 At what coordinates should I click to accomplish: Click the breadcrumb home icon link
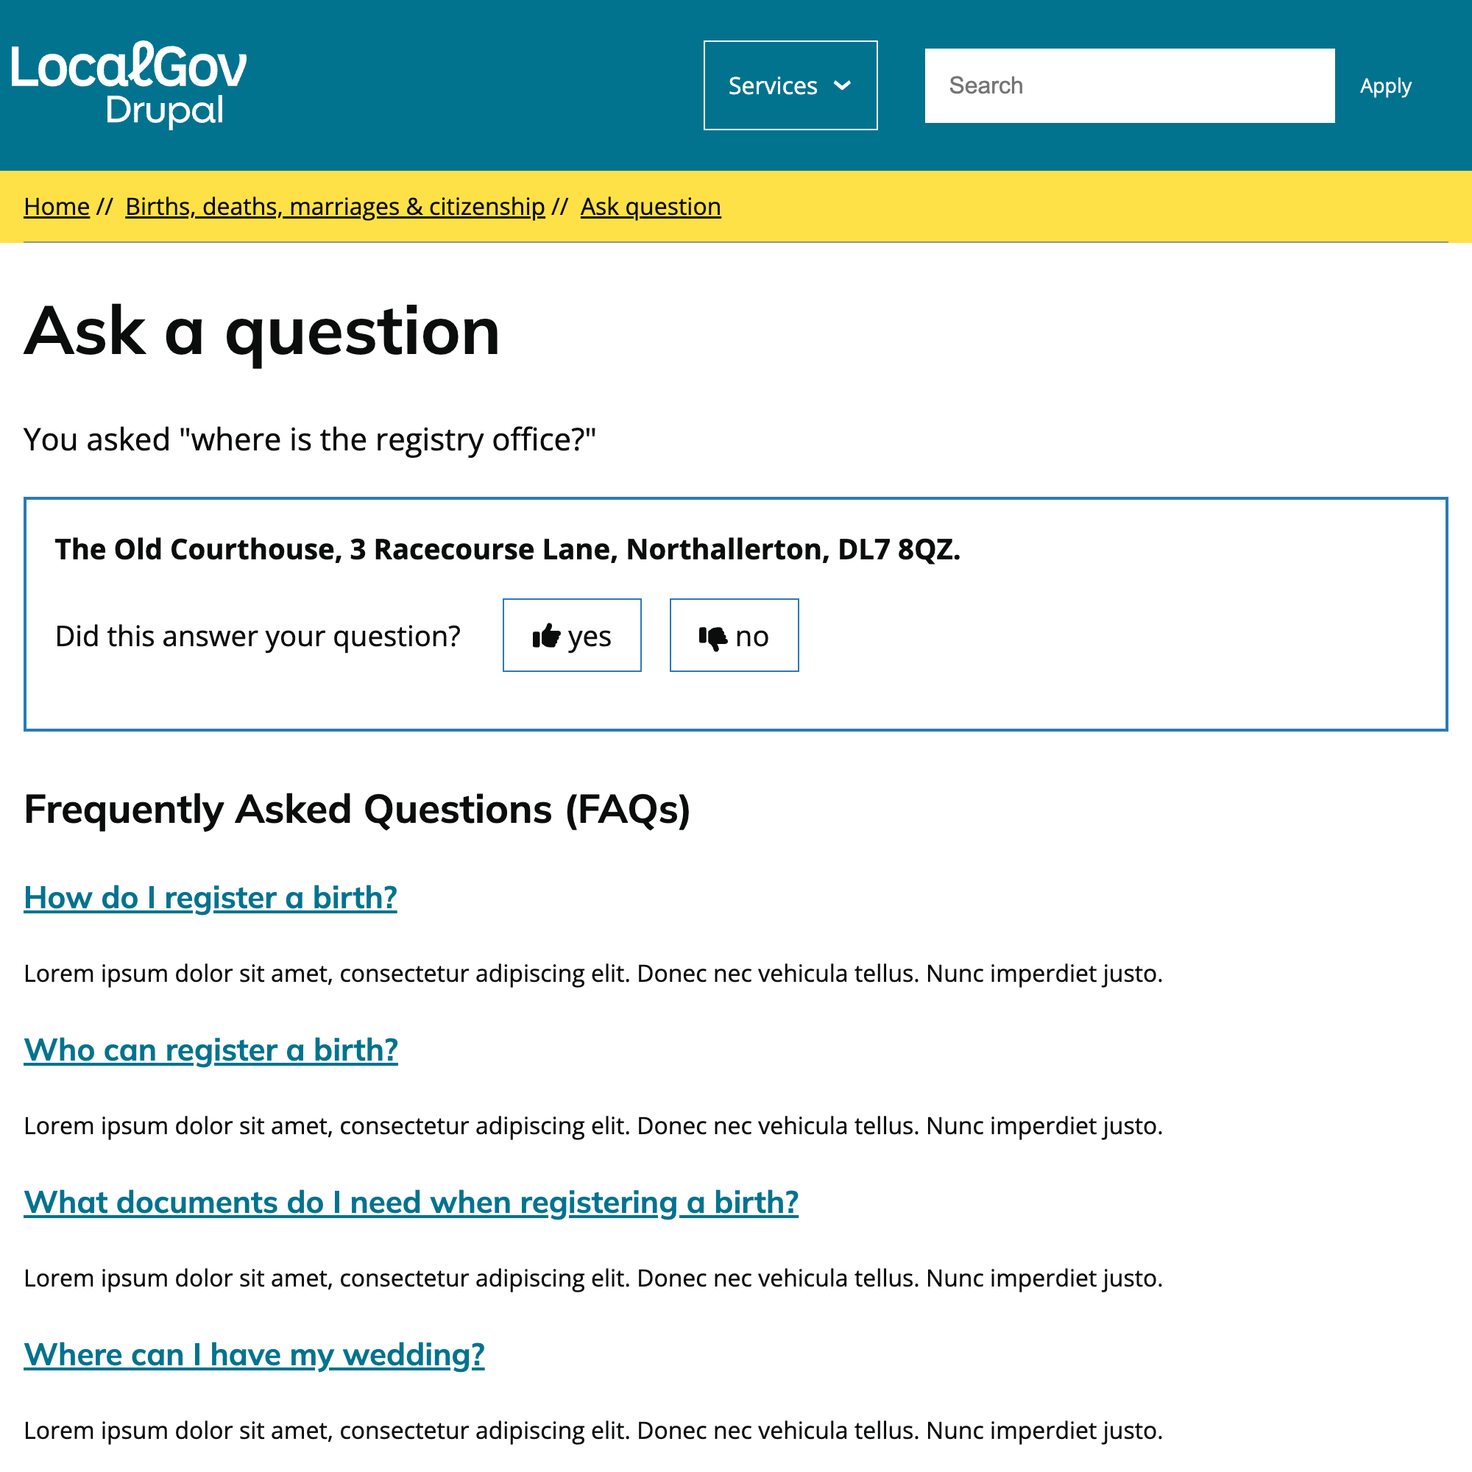click(57, 205)
